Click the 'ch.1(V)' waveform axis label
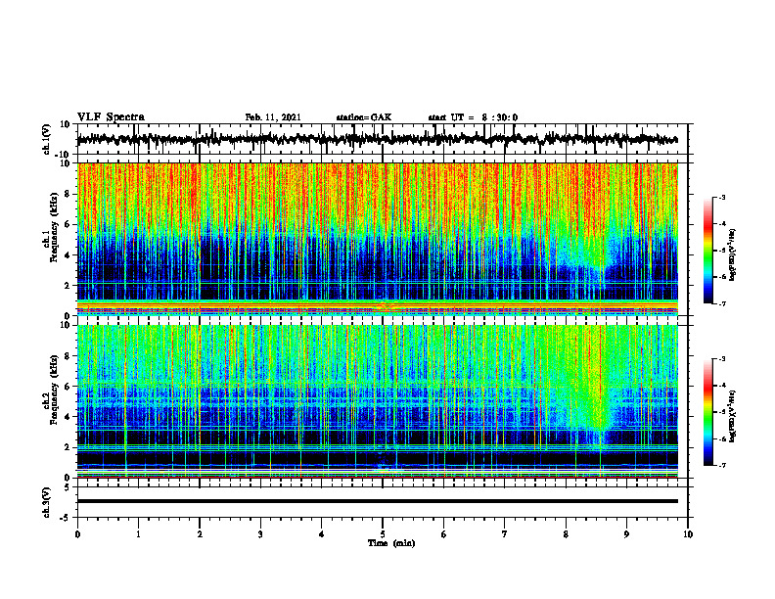Viewport: 775px width, 599px height. (47, 139)
